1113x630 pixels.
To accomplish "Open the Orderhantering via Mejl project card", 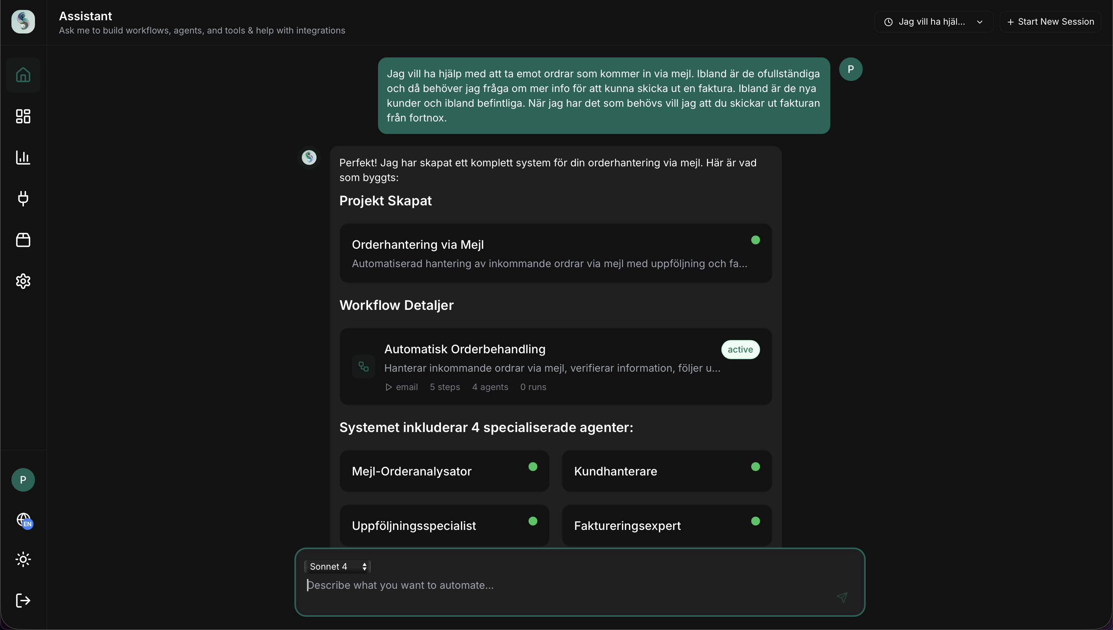I will pyautogui.click(x=556, y=253).
